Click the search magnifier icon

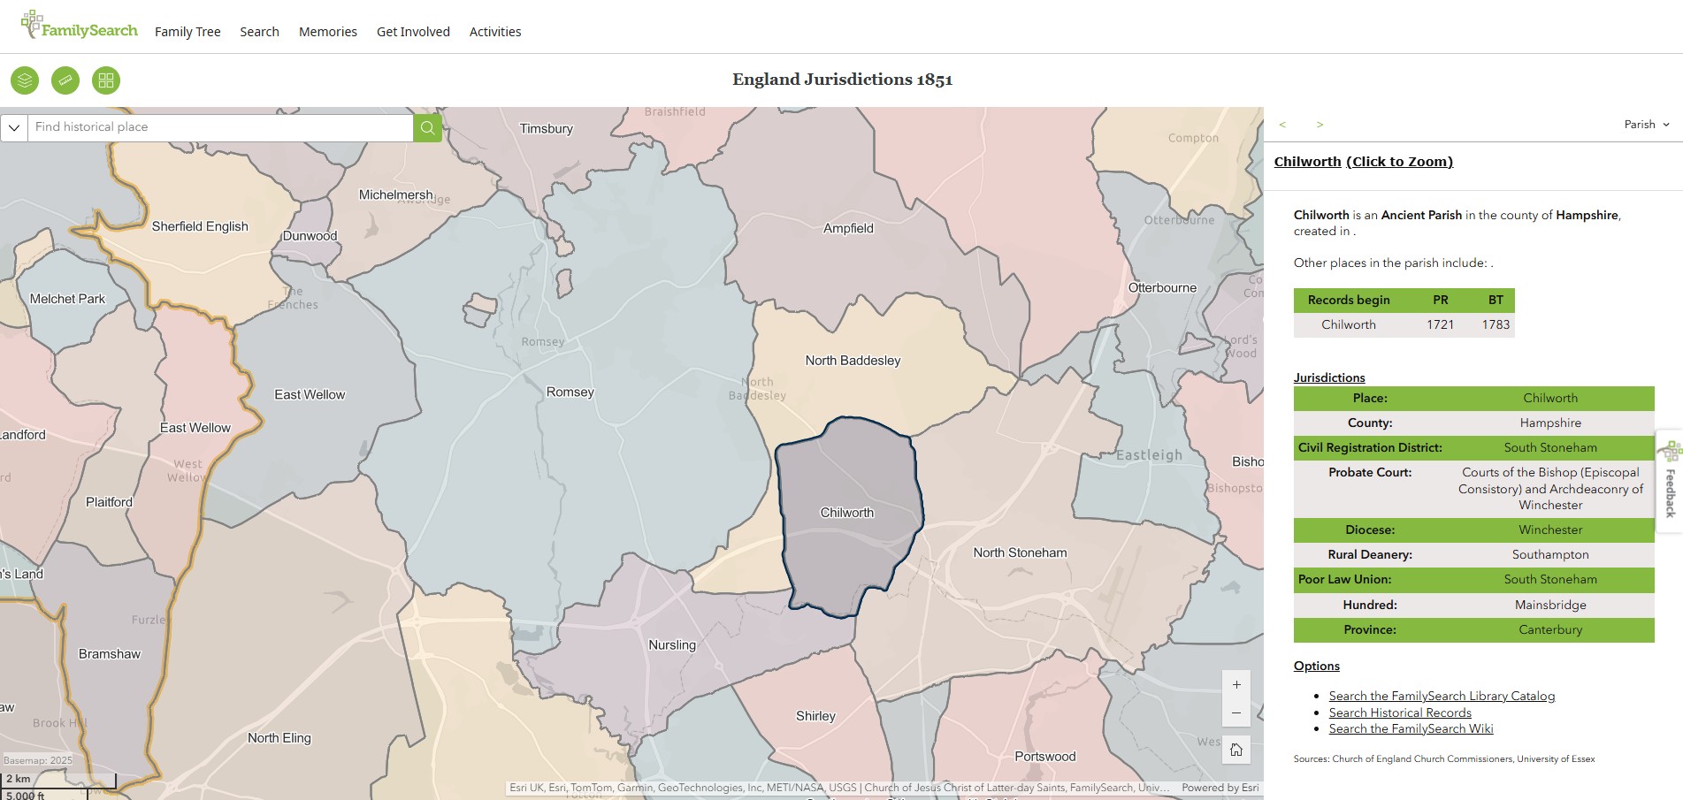click(427, 127)
